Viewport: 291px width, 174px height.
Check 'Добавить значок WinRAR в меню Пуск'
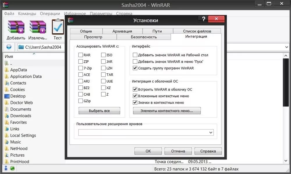[x=135, y=61]
